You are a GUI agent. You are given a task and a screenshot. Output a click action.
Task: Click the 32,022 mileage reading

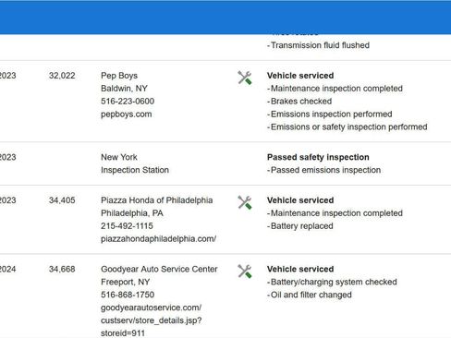(x=62, y=76)
